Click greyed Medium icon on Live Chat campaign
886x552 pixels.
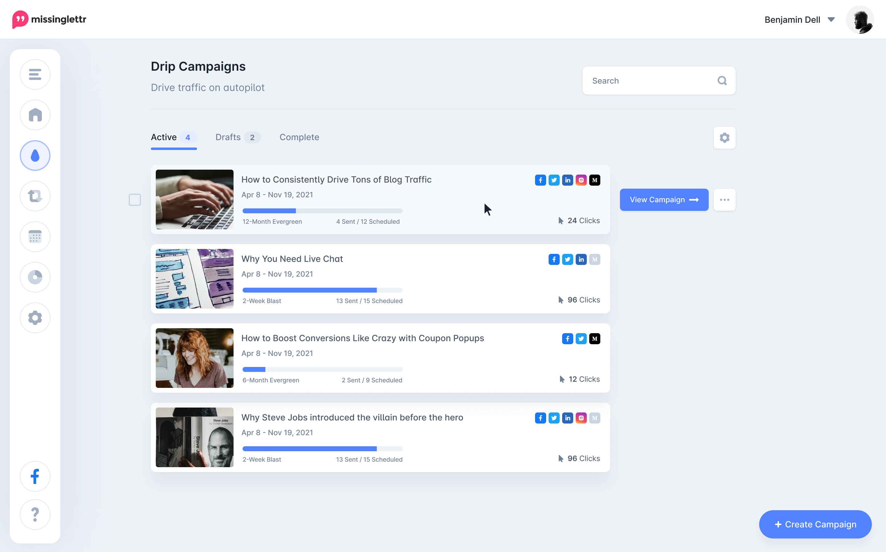(x=594, y=259)
